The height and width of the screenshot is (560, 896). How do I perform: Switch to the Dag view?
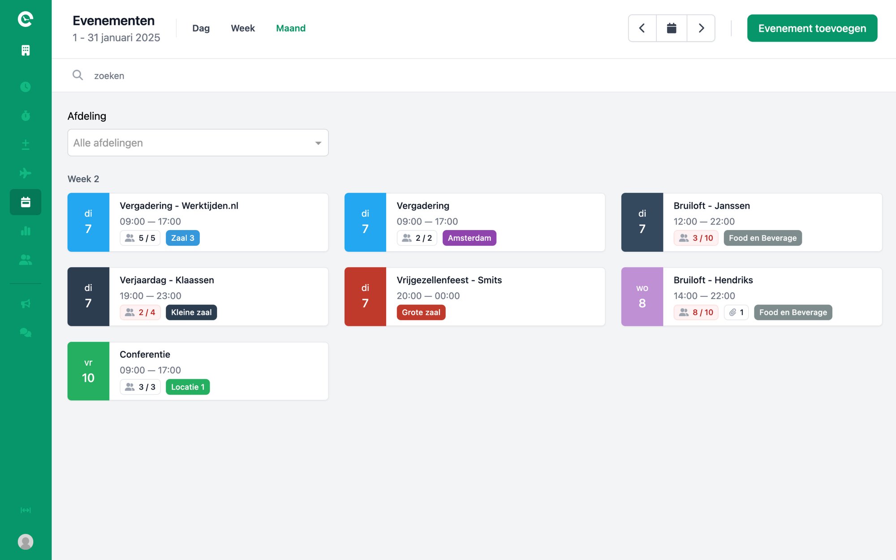[201, 28]
